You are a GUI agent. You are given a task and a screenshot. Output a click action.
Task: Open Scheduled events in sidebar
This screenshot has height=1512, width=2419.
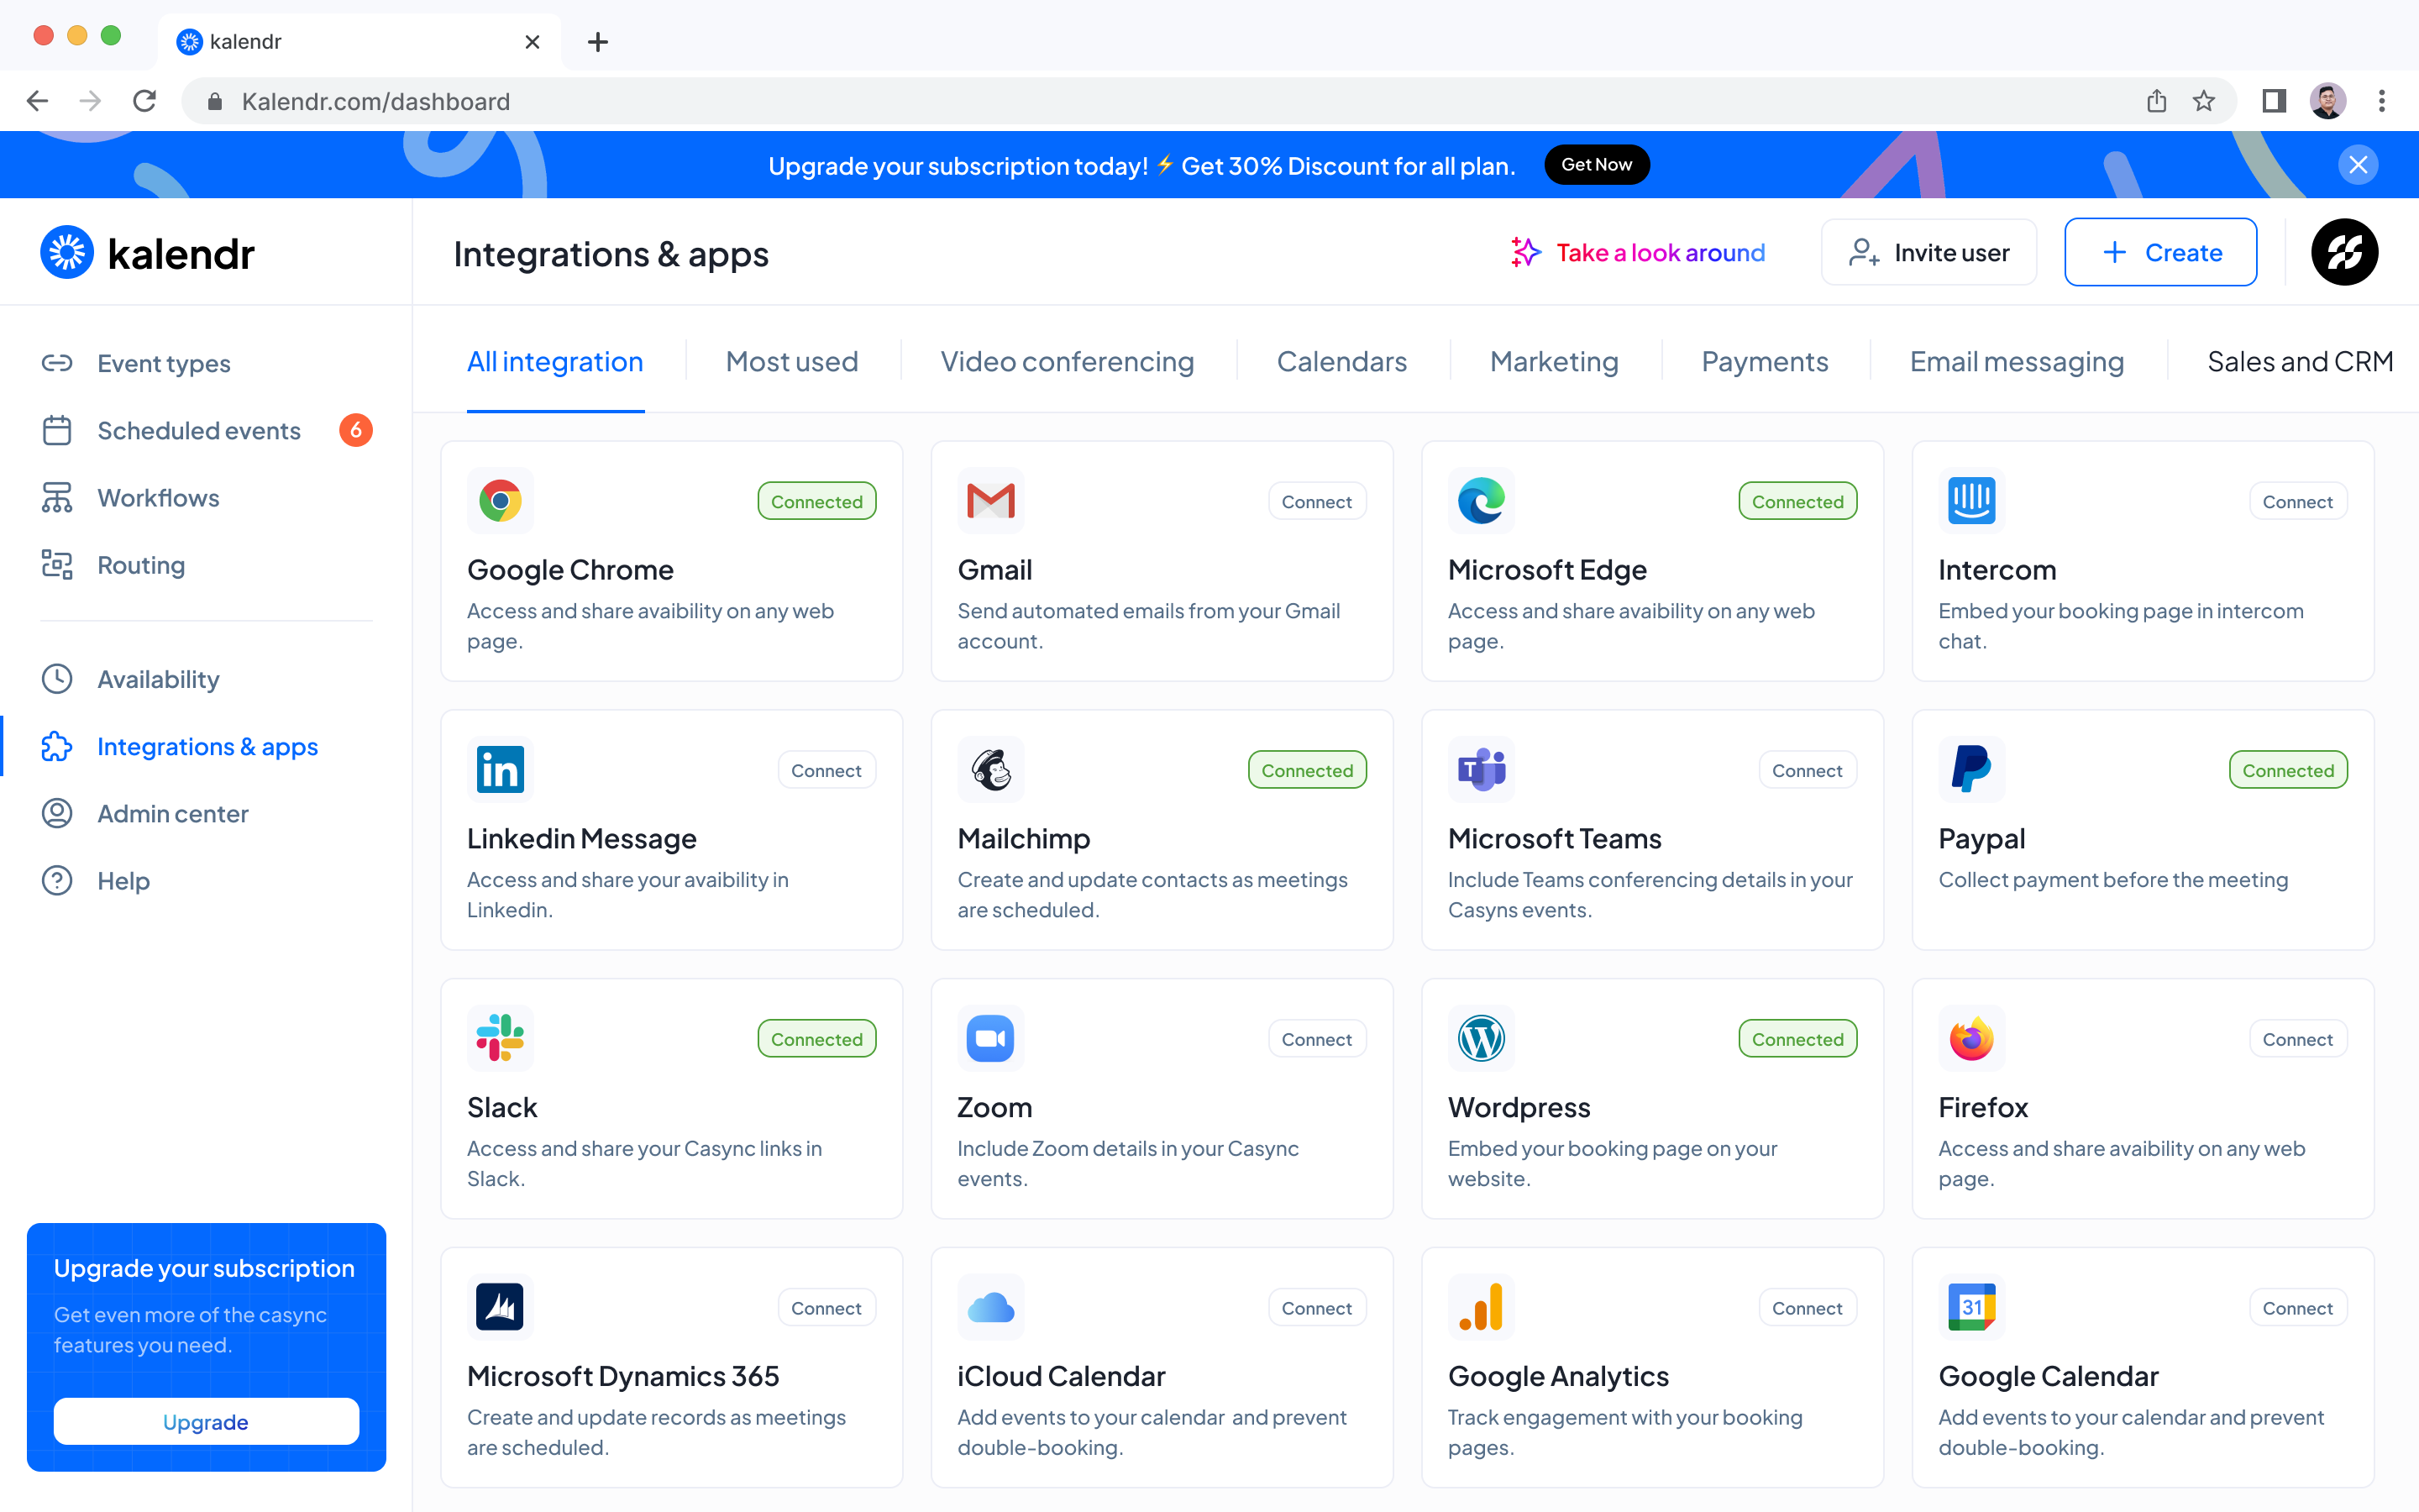pyautogui.click(x=206, y=430)
